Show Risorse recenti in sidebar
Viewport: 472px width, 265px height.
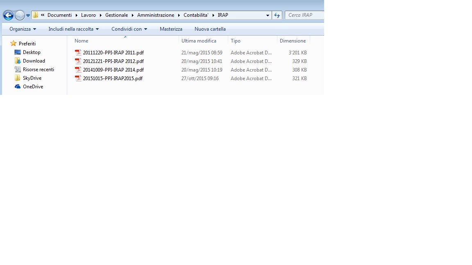tap(38, 70)
